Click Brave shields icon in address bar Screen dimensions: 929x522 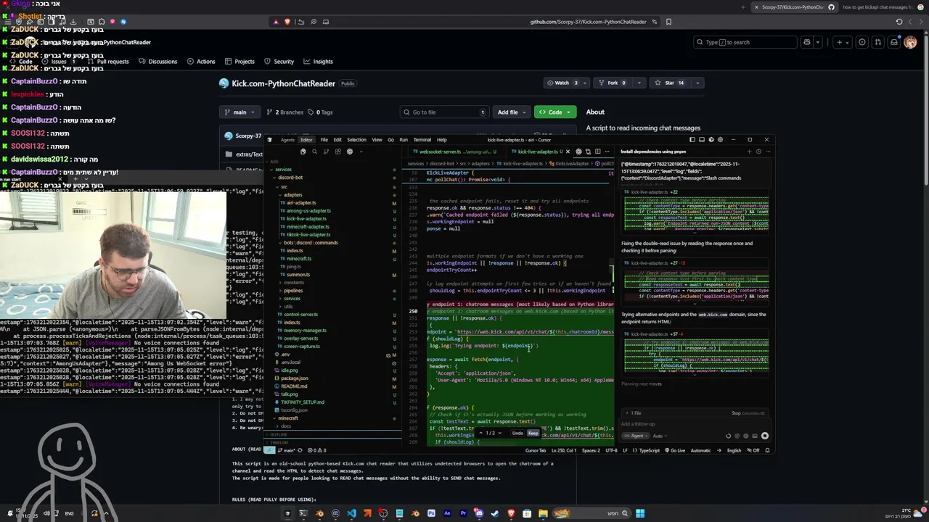click(x=287, y=22)
